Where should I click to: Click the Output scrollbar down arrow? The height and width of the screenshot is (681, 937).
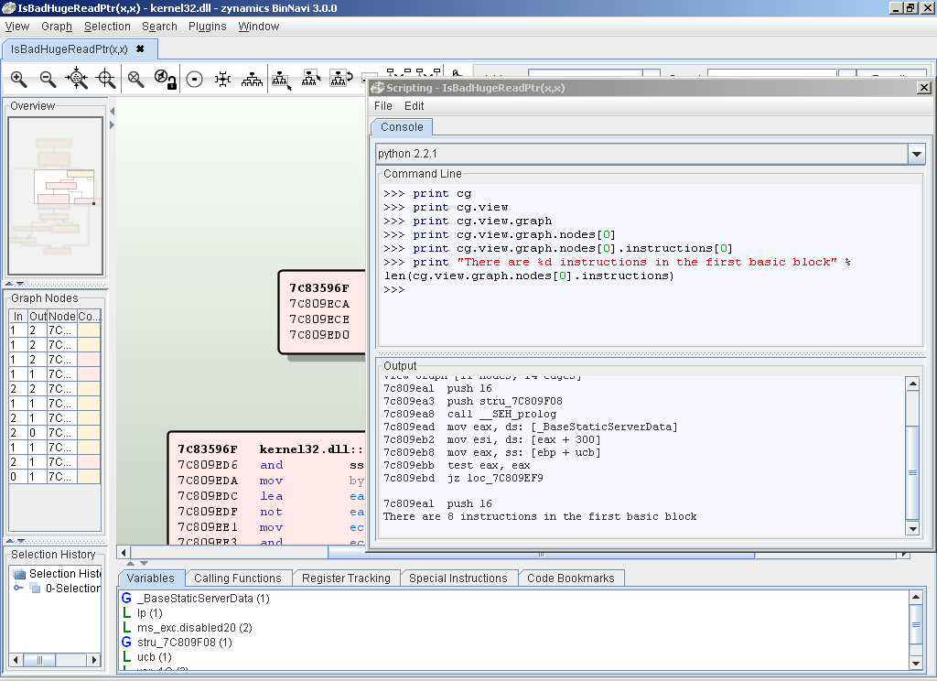912,528
